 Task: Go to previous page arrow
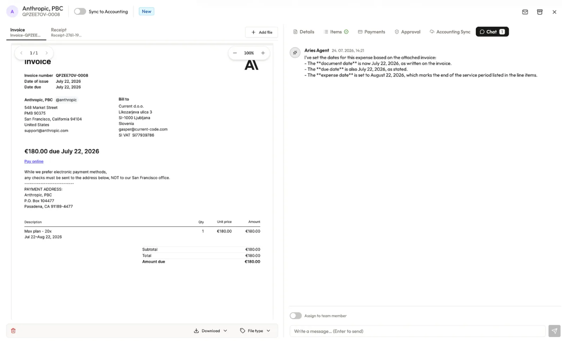click(21, 53)
